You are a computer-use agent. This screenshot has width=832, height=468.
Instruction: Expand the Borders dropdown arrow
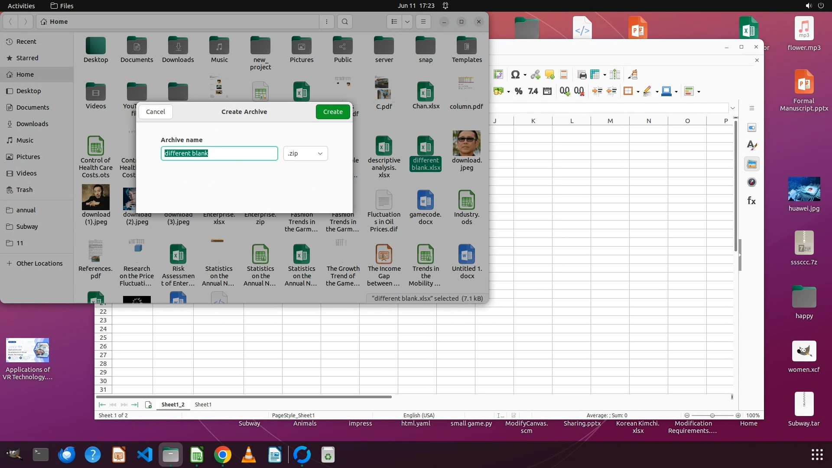tap(638, 91)
